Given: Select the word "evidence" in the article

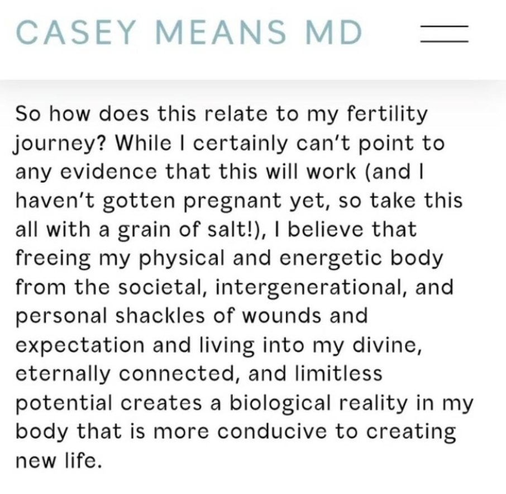Looking at the screenshot, I should click(108, 172).
